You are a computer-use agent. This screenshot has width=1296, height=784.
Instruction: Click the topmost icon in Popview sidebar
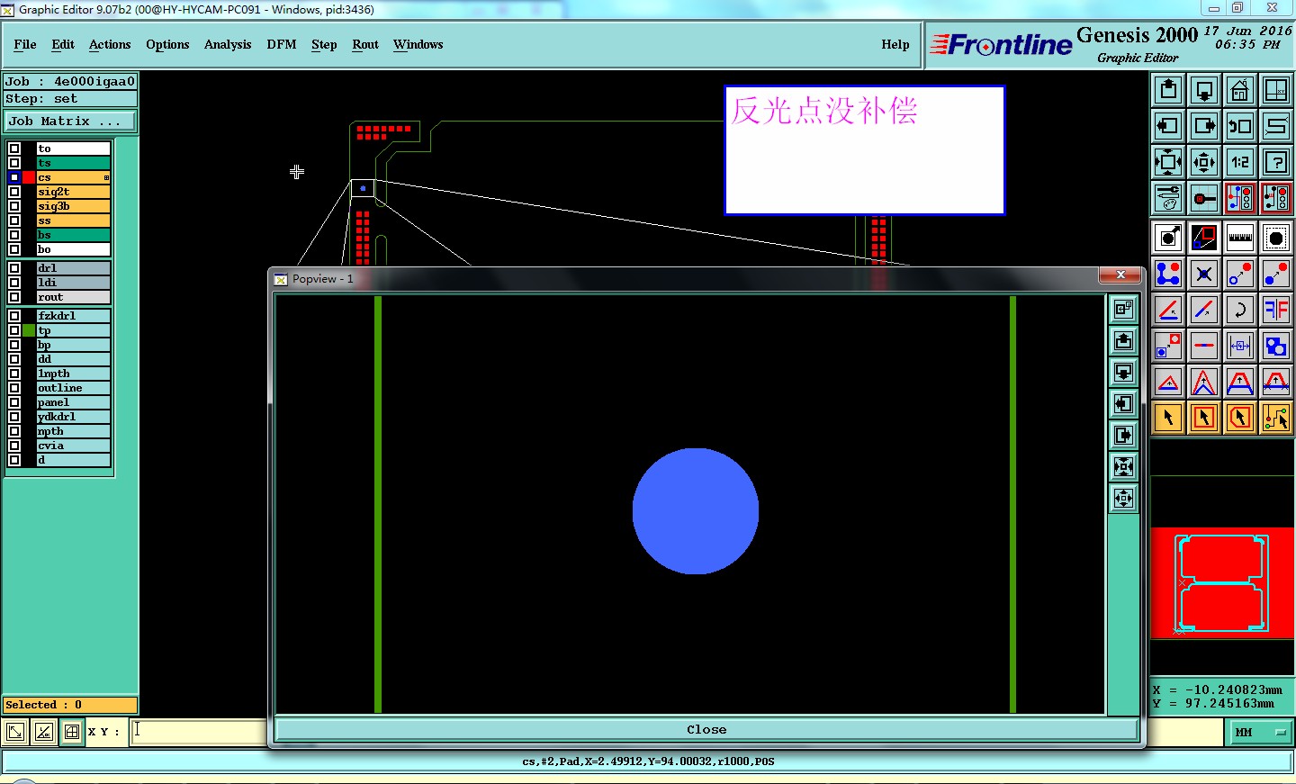click(x=1124, y=310)
